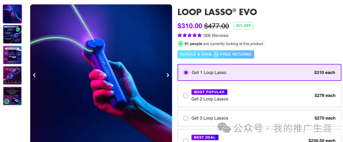Choose the Best Deal bundle radio button
The image size is (343, 142).
click(186, 140)
